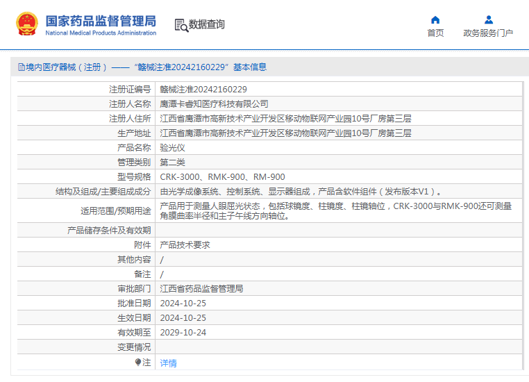529x382 pixels.
Task: Click the 管理类别 label
Action: pyautogui.click(x=134, y=163)
